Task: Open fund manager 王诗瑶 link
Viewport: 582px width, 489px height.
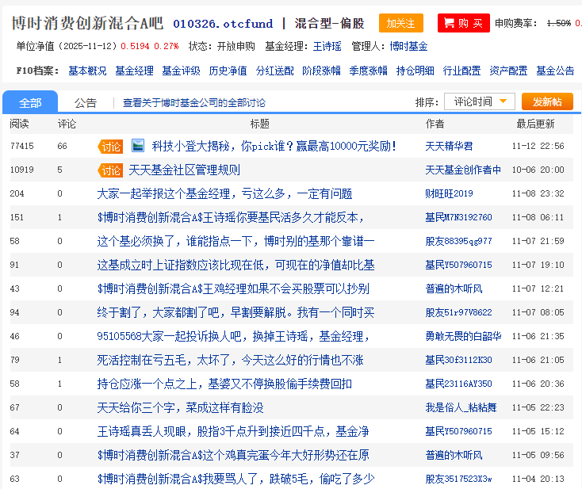Action: [x=327, y=47]
